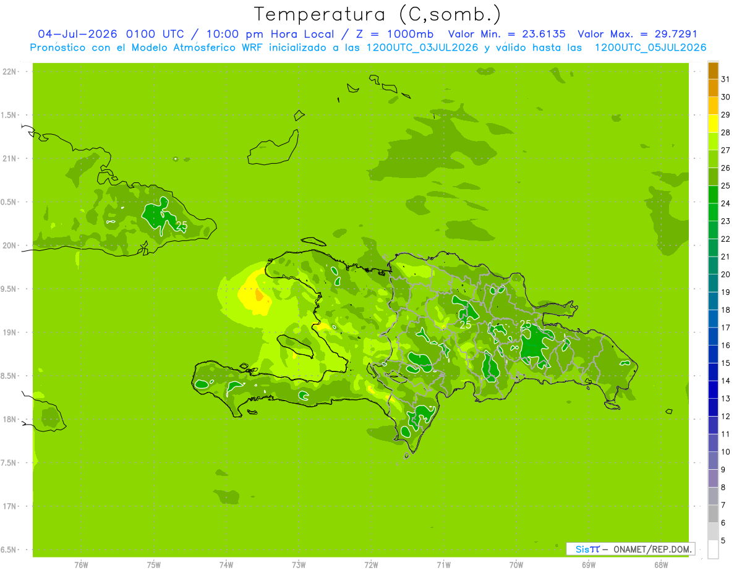Pick the purple legend swatch between 8 and 9
The image size is (742, 573).
click(713, 478)
